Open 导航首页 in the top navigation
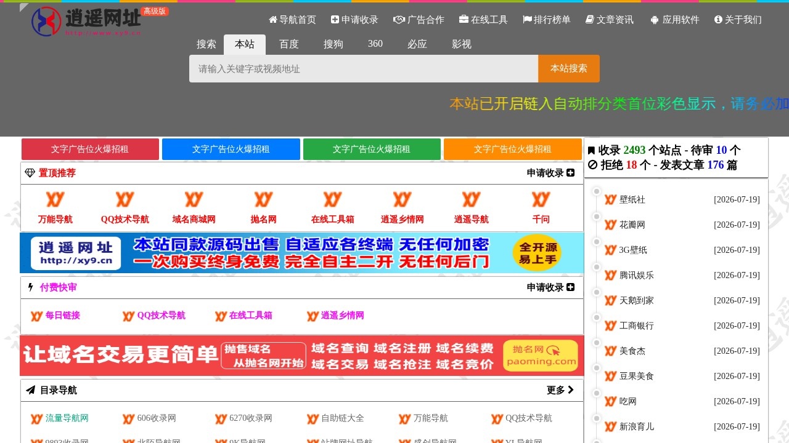Image resolution: width=789 pixels, height=443 pixels. (292, 20)
